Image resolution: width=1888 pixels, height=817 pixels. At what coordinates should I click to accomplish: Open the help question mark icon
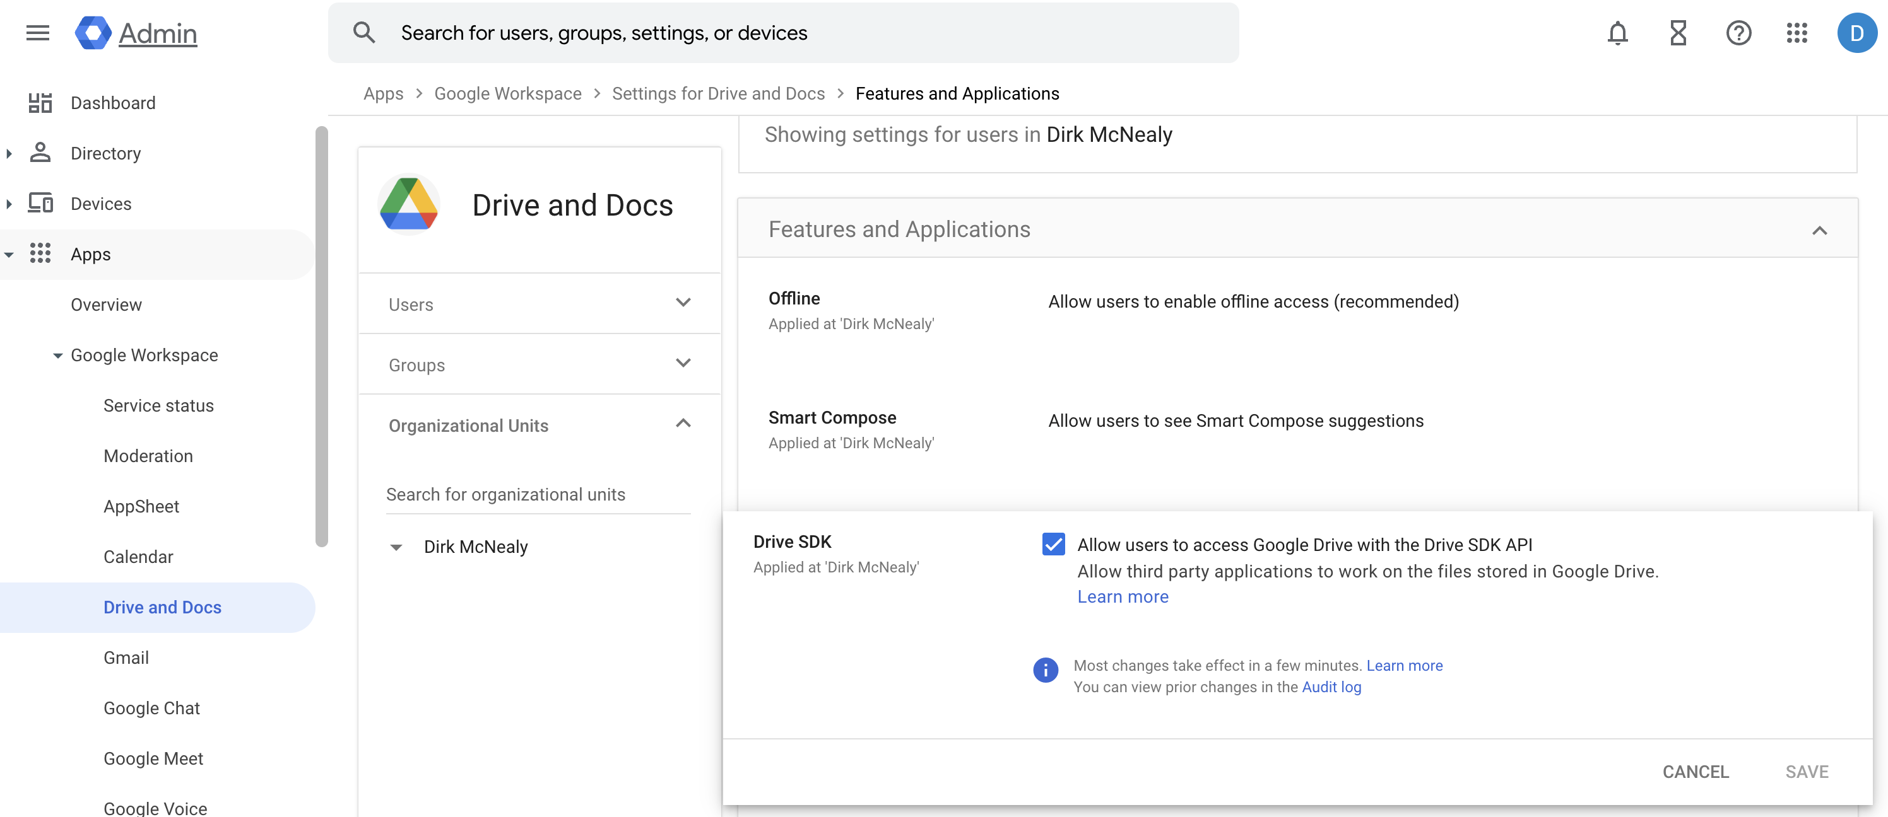pyautogui.click(x=1738, y=33)
